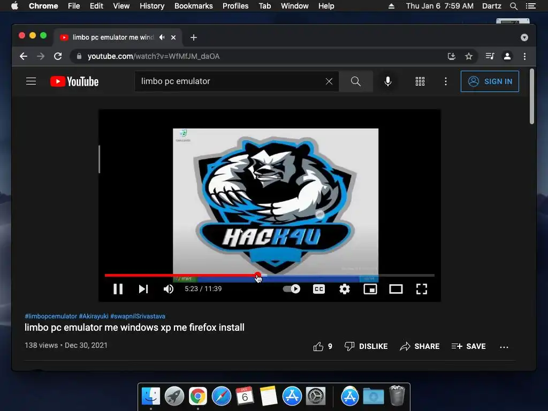Open video settings gear
548x411 pixels.
coord(345,289)
